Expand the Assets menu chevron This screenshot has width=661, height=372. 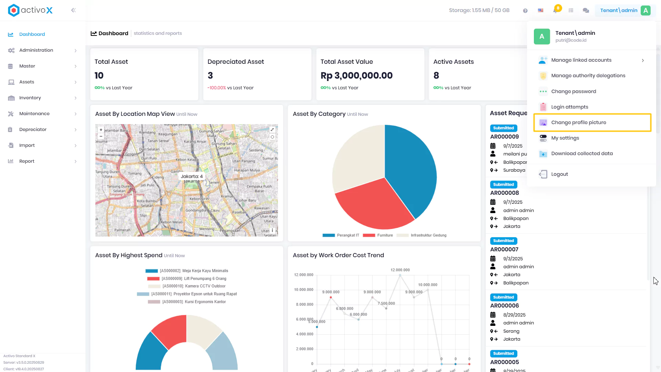75,82
